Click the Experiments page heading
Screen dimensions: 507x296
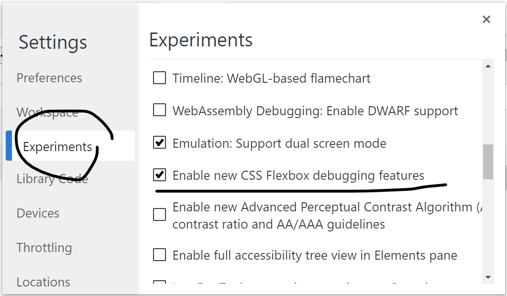coord(201,40)
